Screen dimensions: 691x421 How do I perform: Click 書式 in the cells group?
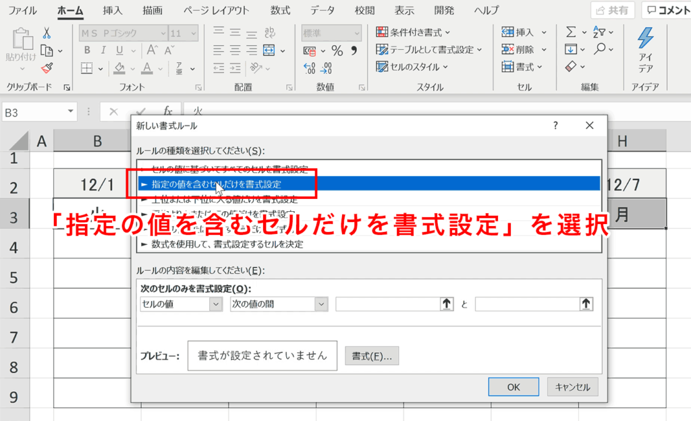[x=522, y=67]
